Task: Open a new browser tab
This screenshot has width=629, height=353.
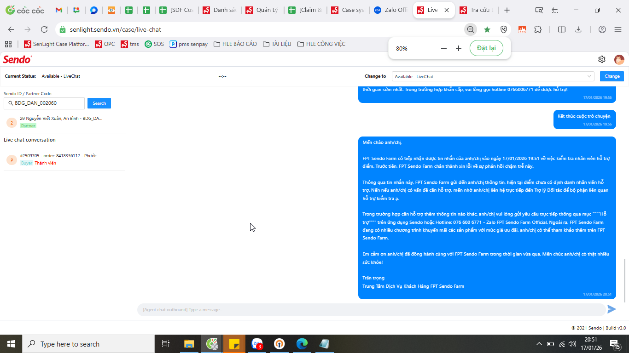Action: [507, 10]
